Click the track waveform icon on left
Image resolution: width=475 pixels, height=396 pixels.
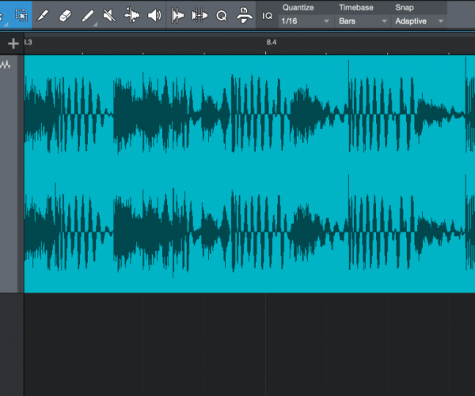6,65
